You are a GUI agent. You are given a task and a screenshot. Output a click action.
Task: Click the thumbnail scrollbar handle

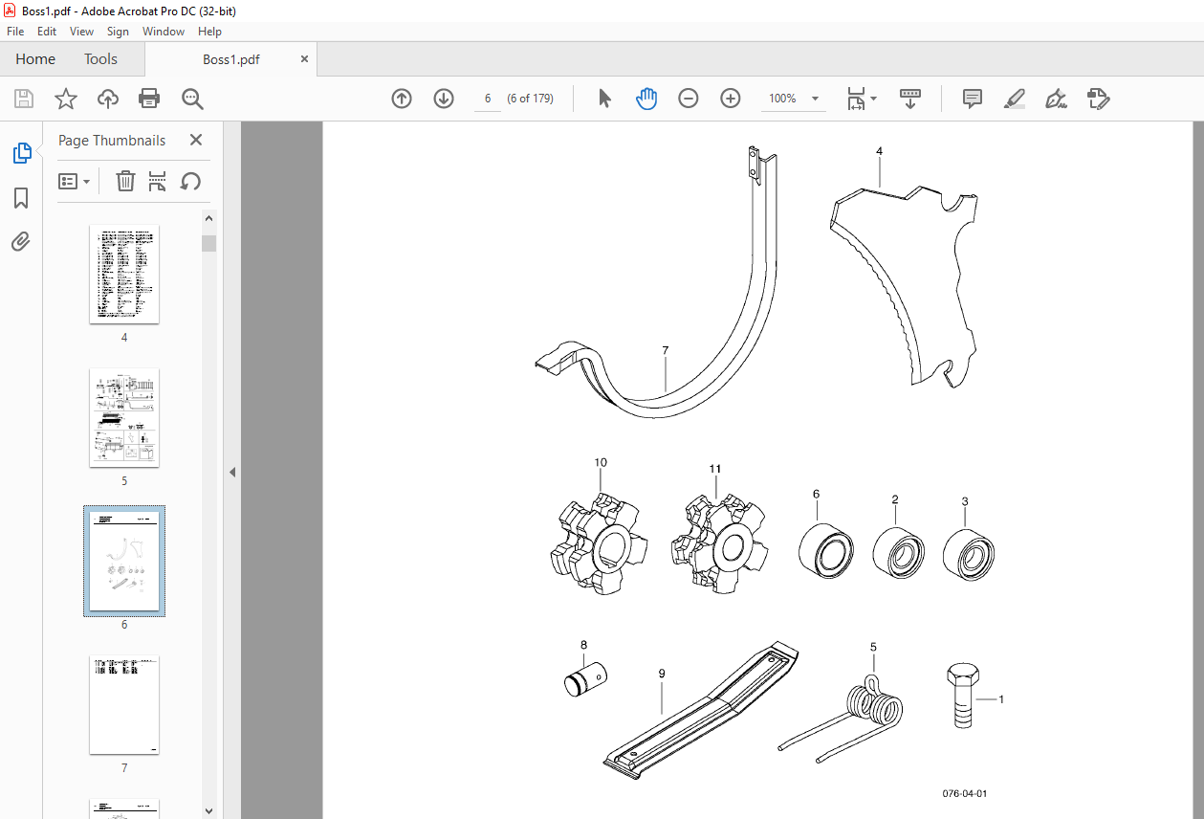209,243
